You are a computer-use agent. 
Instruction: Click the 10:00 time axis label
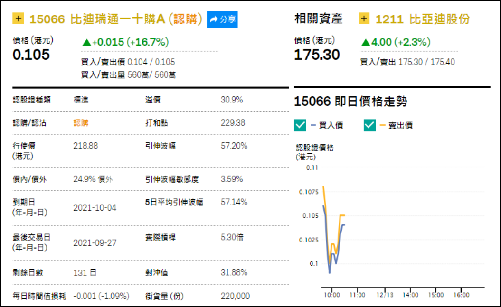click(331, 295)
